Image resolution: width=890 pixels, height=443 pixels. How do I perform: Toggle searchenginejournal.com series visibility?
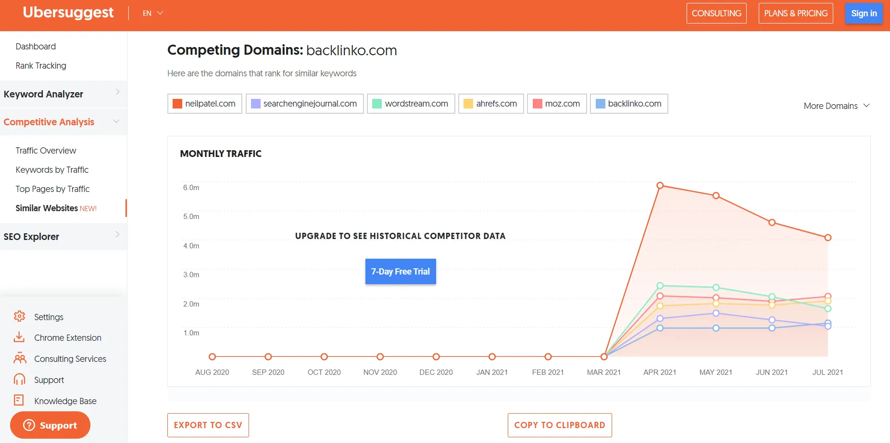(304, 104)
